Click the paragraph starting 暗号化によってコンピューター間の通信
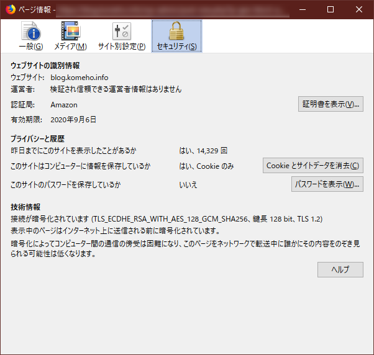Viewport: 374px width, 355px height. tap(185, 248)
